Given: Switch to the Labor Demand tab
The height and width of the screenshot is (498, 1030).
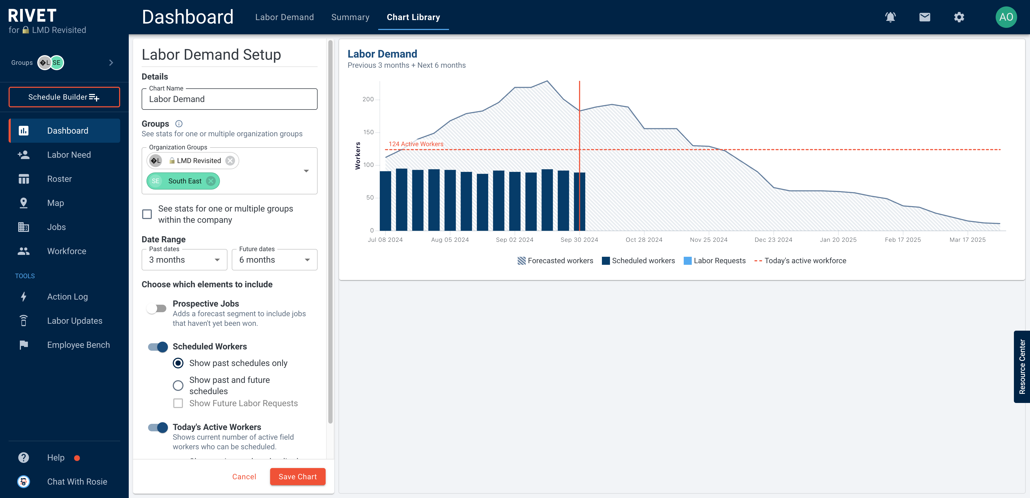Looking at the screenshot, I should click(284, 17).
